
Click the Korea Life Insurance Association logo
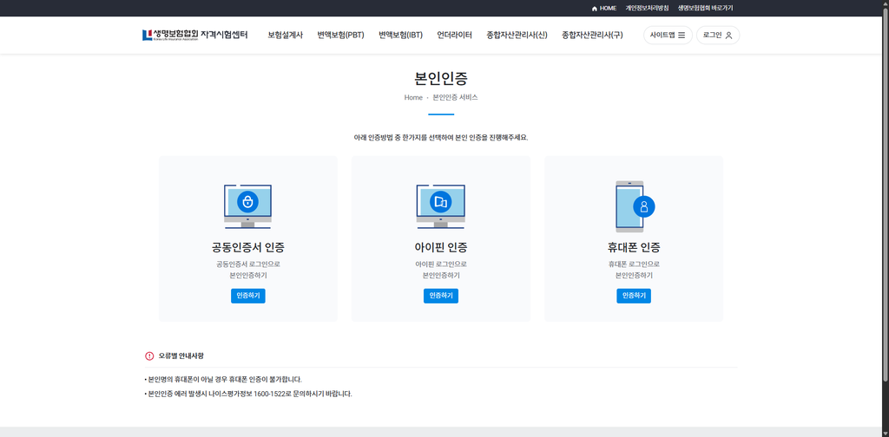point(195,35)
